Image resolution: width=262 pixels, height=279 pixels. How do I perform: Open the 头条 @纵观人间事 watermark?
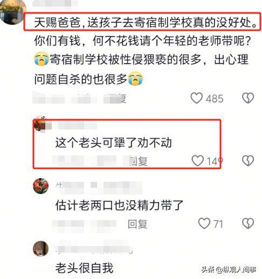pyautogui.click(x=229, y=269)
